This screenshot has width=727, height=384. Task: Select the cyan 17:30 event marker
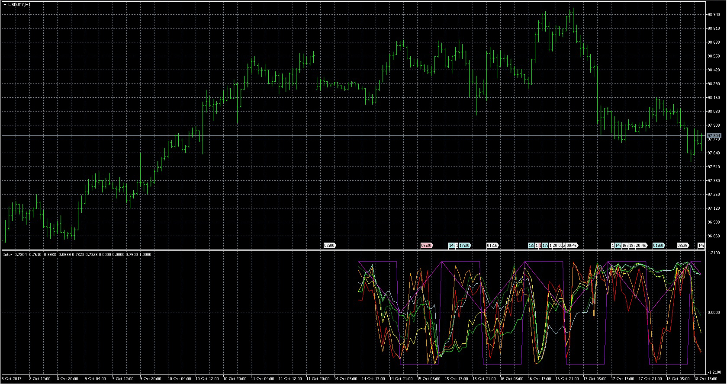click(x=465, y=246)
